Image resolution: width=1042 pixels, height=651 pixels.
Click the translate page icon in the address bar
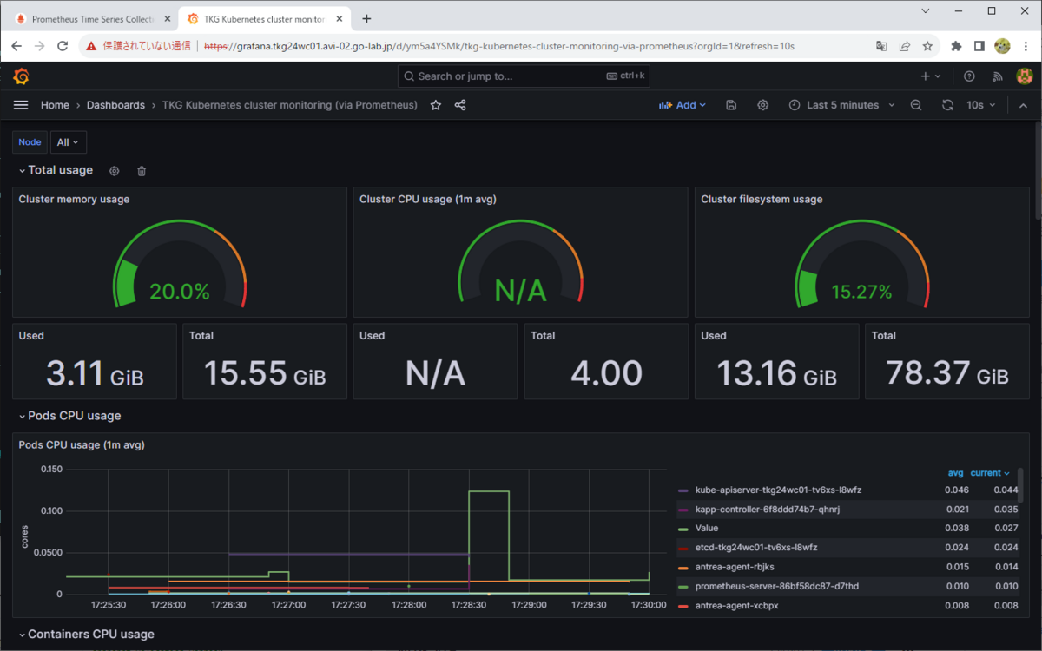881,46
